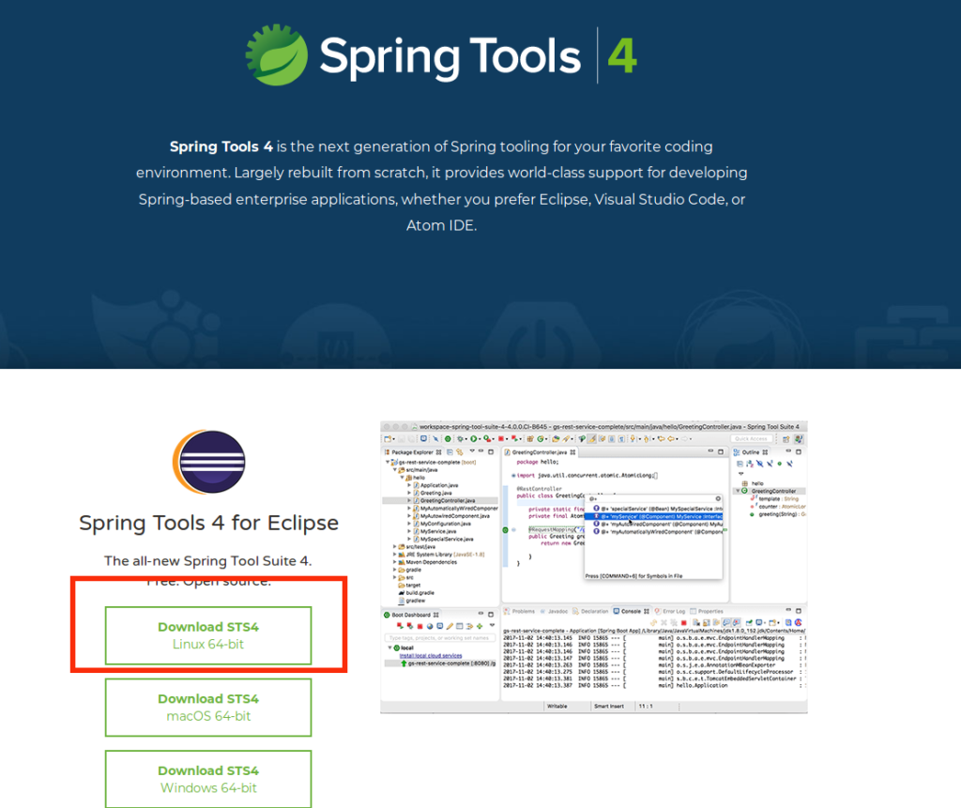Image resolution: width=961 pixels, height=808 pixels.
Task: Click the Install local cloud services link
Action: (431, 655)
